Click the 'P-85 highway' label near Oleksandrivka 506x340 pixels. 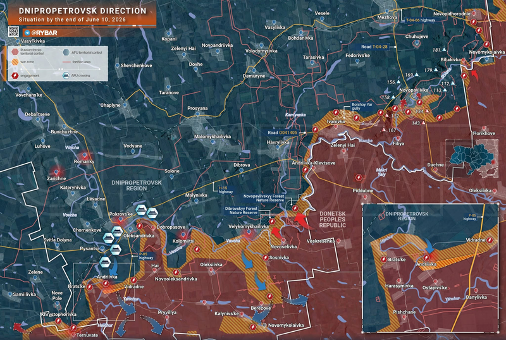coord(146,256)
